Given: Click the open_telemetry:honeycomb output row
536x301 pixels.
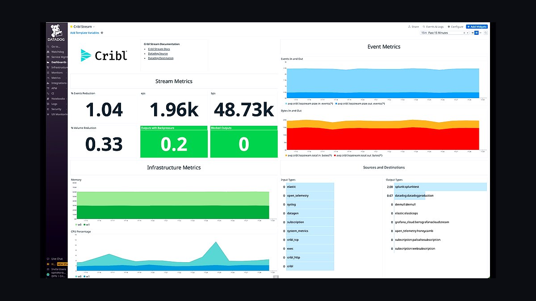Looking at the screenshot, I should pyautogui.click(x=436, y=231).
